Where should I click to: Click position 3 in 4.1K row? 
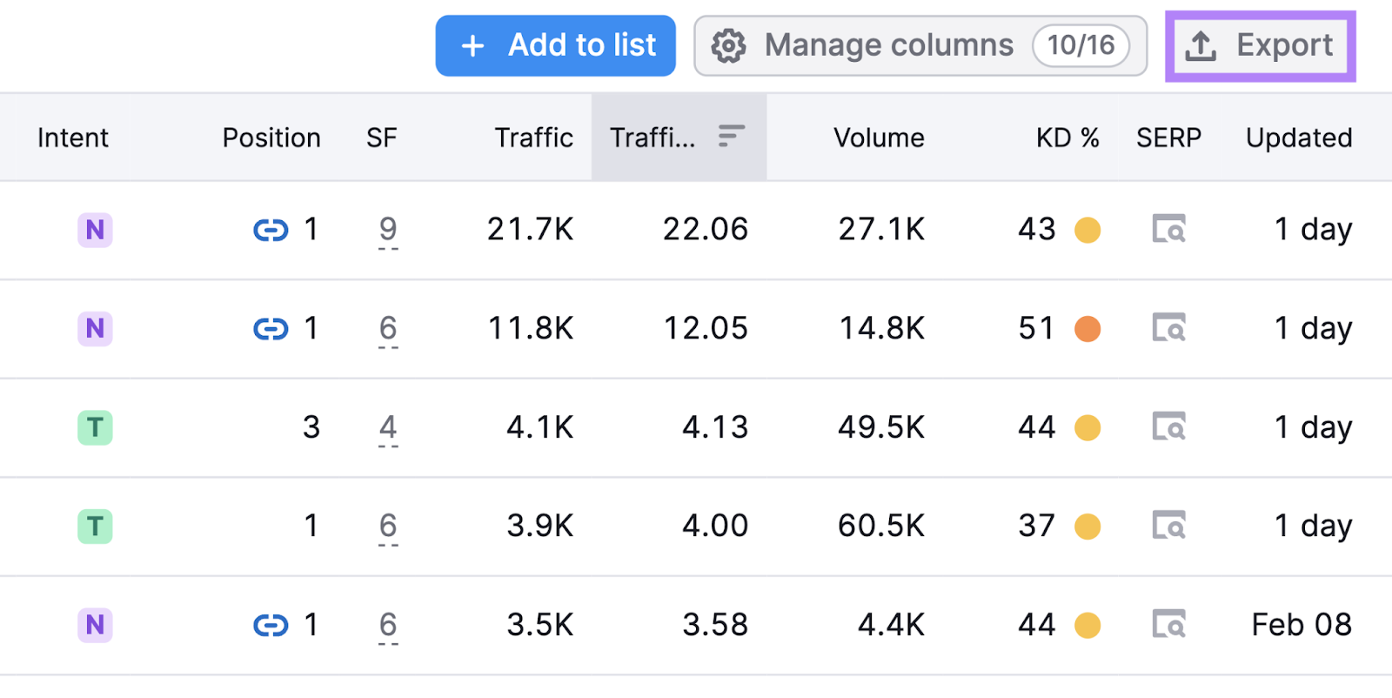[311, 427]
